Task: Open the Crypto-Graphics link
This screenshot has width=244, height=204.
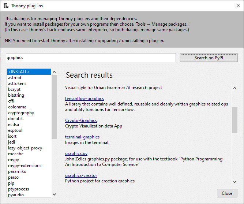Action: [x=81, y=120]
